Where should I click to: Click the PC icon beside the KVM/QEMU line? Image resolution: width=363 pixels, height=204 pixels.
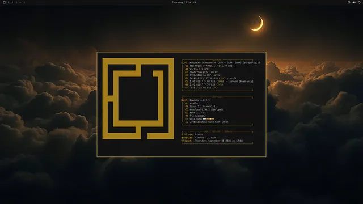click(183, 63)
